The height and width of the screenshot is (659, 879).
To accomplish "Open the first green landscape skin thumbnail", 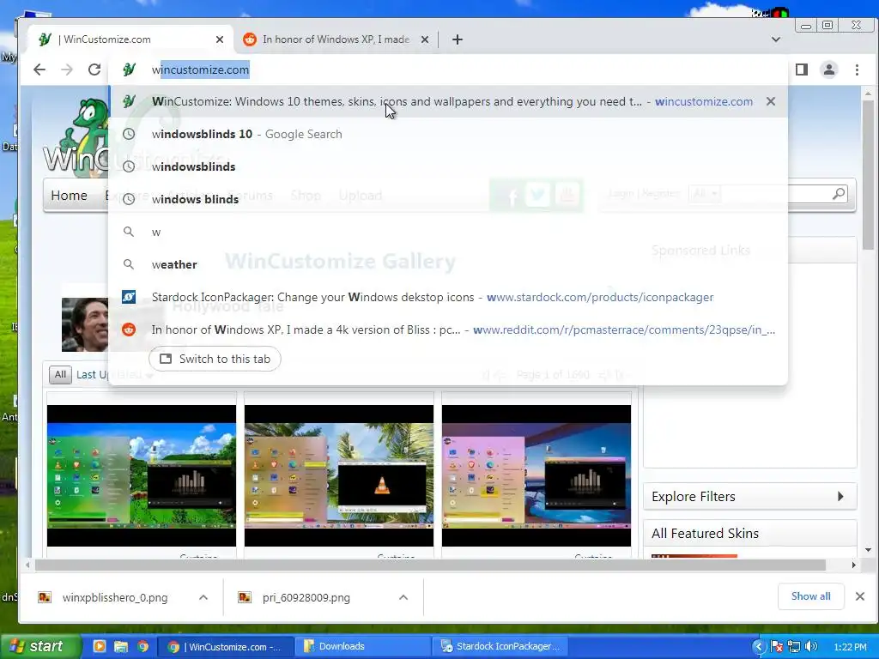I will 142,475.
